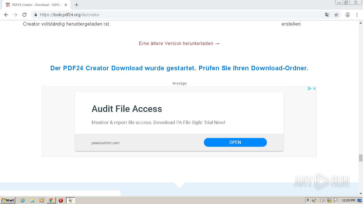363x204 pixels.
Task: Open the PDF24 tray icon
Action: [314, 200]
